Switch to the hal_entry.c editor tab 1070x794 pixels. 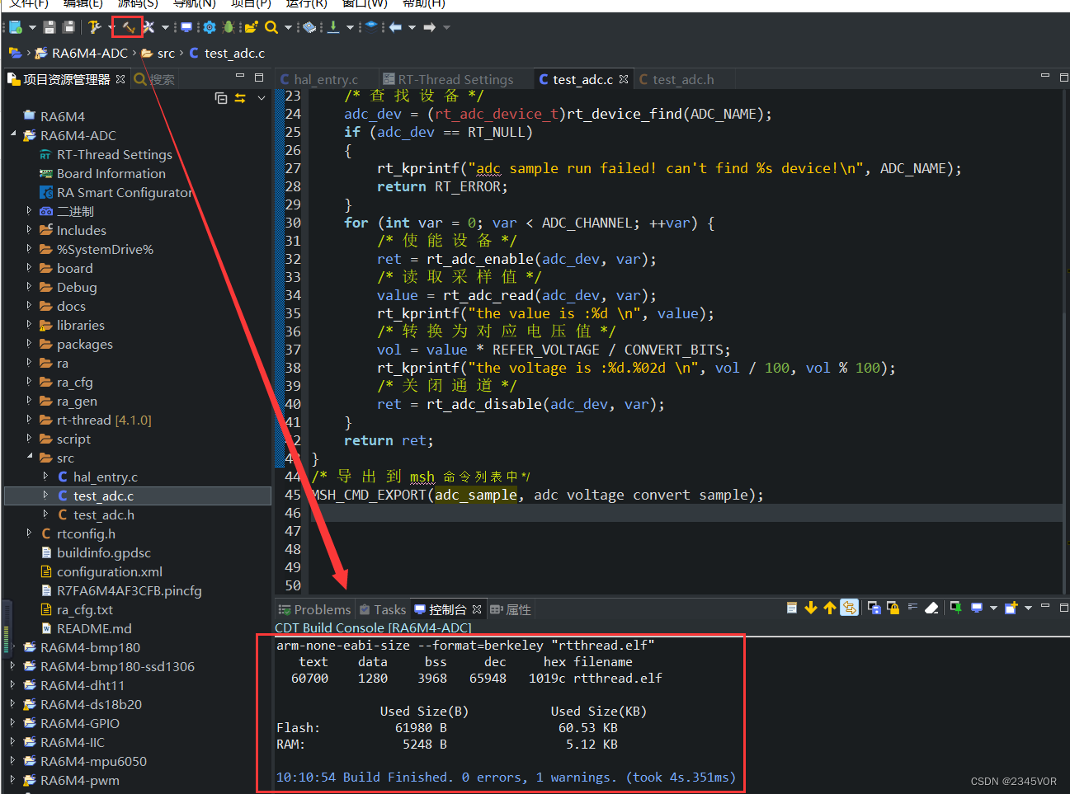(x=325, y=80)
